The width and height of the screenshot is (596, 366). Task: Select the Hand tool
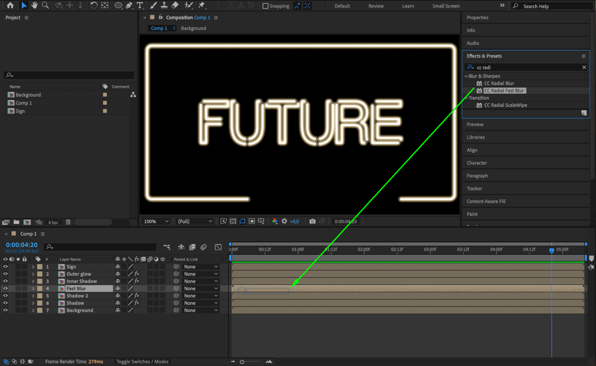coord(35,5)
